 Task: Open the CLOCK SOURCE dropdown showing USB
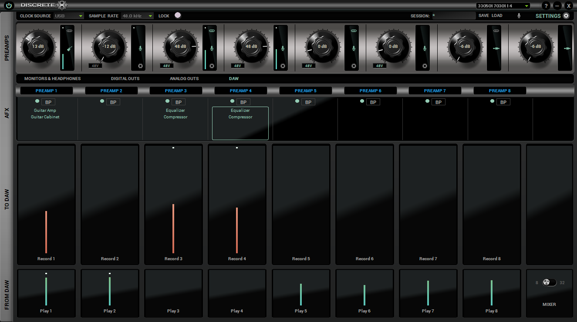coord(68,16)
